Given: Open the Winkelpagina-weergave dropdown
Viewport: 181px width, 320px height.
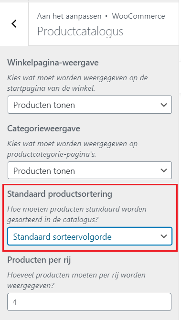Looking at the screenshot, I should point(90,105).
